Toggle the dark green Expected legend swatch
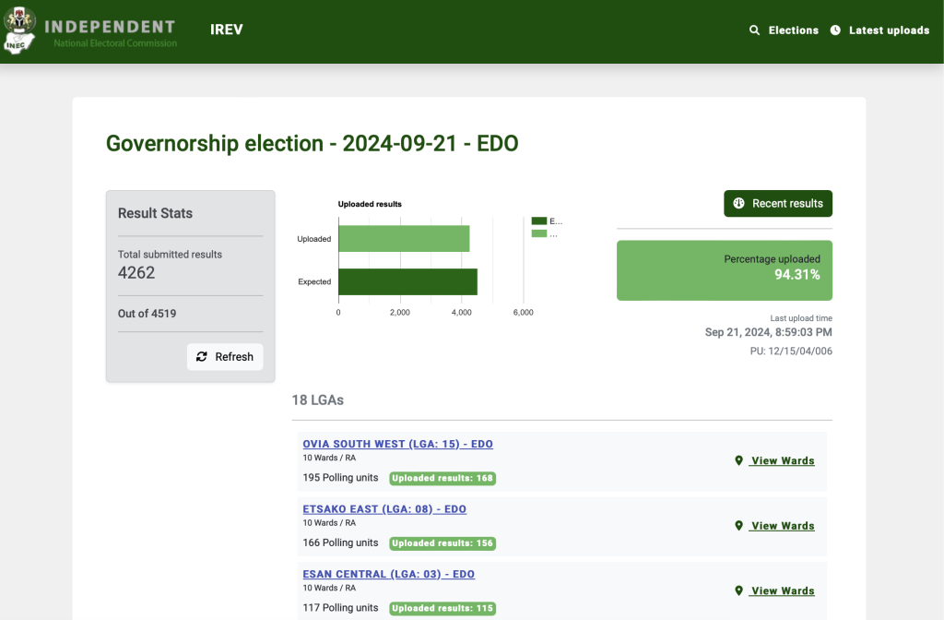The width and height of the screenshot is (944, 620). click(539, 221)
